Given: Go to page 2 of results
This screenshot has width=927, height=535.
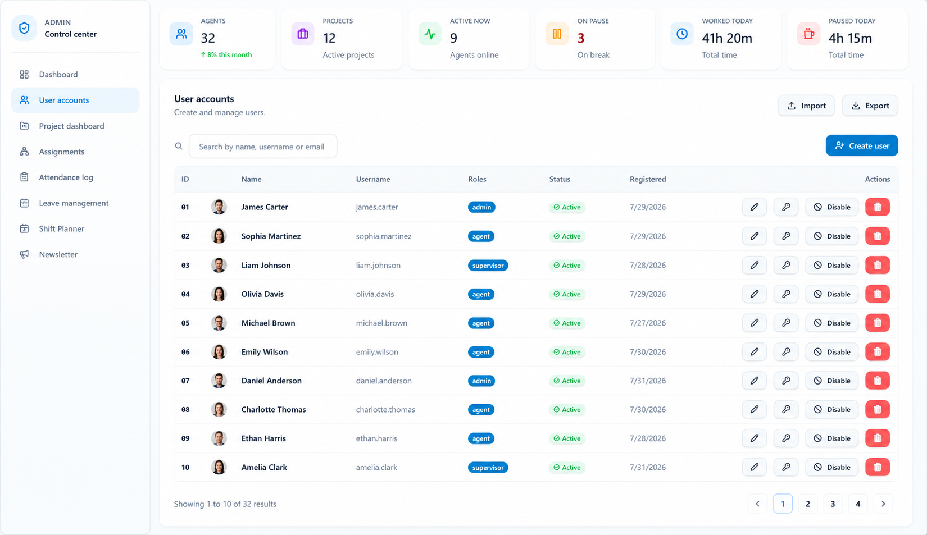Looking at the screenshot, I should (808, 504).
